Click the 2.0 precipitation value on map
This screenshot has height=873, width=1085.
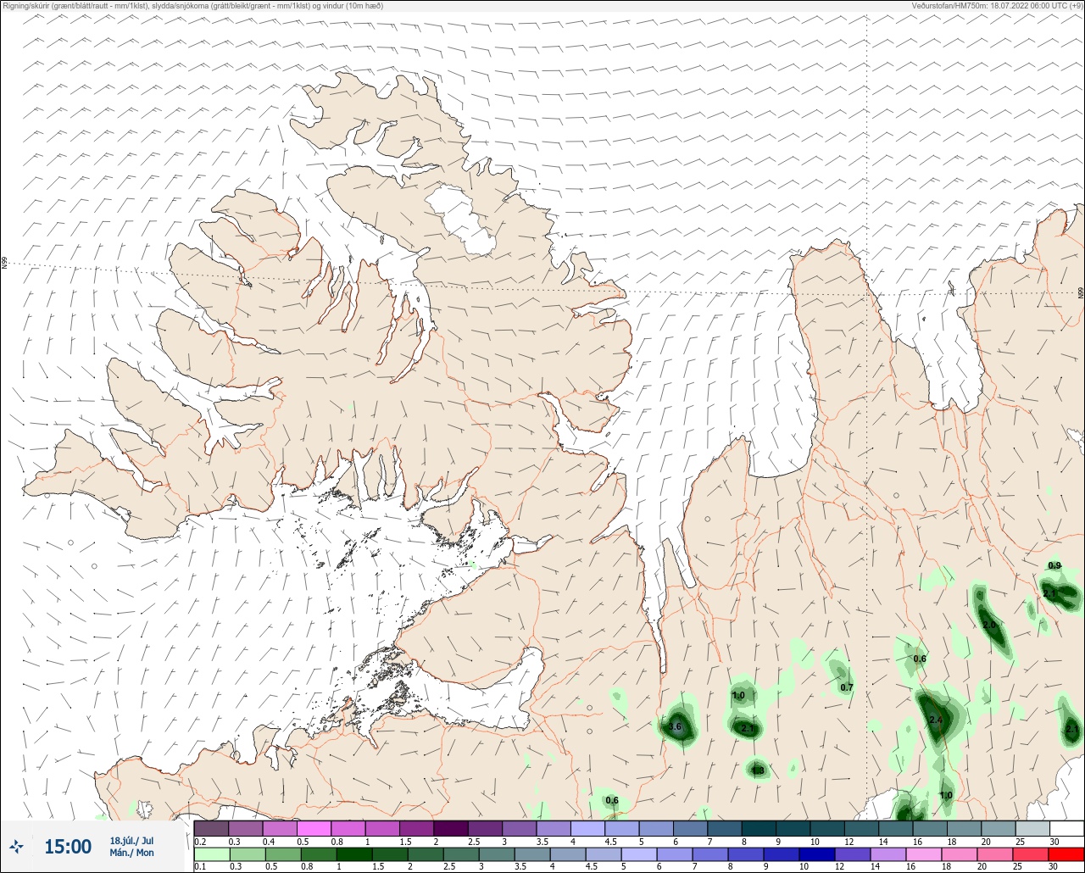(x=989, y=625)
